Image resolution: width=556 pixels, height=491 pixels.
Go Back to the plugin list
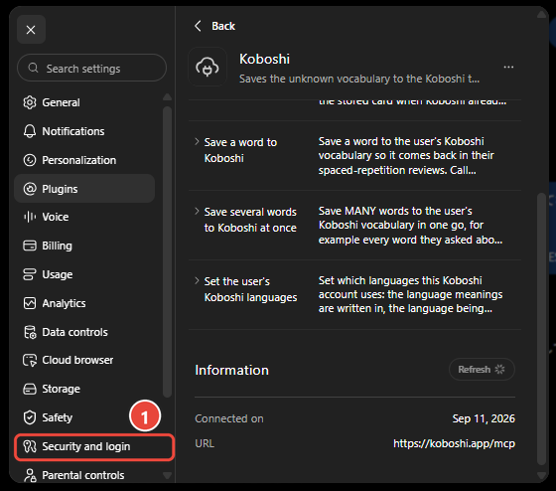[x=214, y=26]
